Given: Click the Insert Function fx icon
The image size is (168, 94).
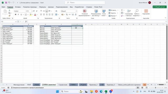Looking at the screenshot, I should pos(26,21).
